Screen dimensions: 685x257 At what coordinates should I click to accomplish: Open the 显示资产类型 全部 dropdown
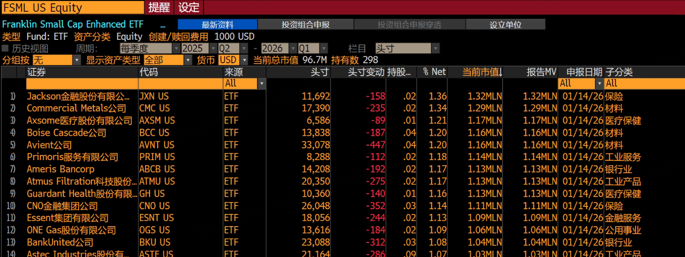click(168, 60)
